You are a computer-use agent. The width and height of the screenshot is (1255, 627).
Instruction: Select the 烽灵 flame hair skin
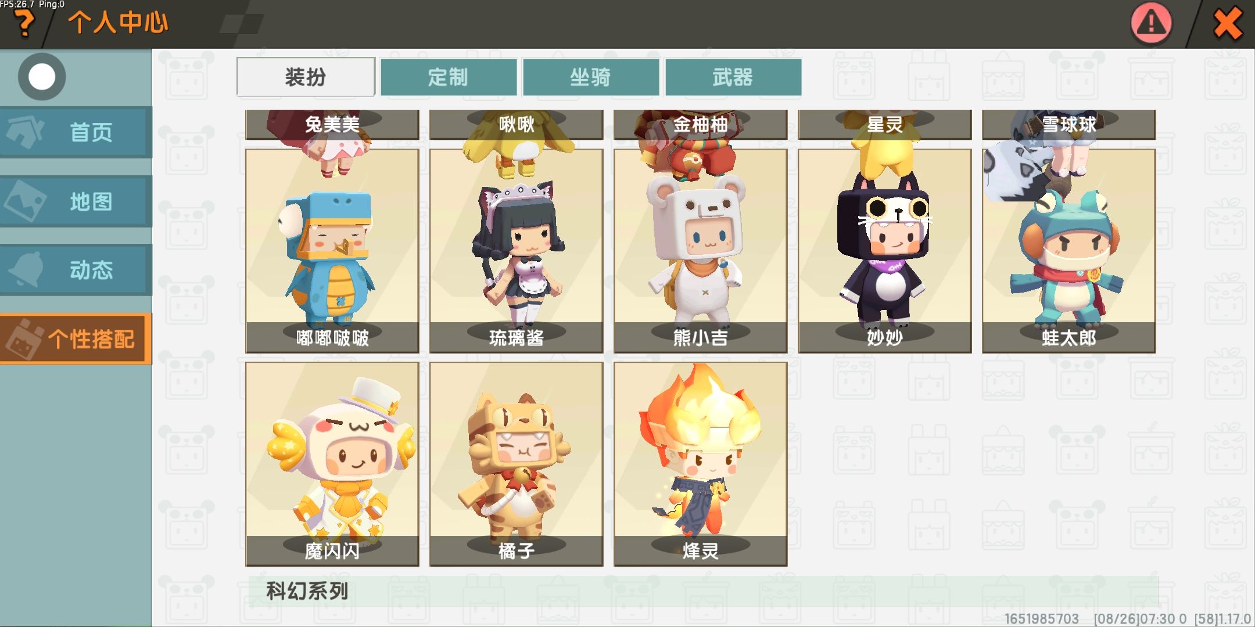tap(701, 464)
